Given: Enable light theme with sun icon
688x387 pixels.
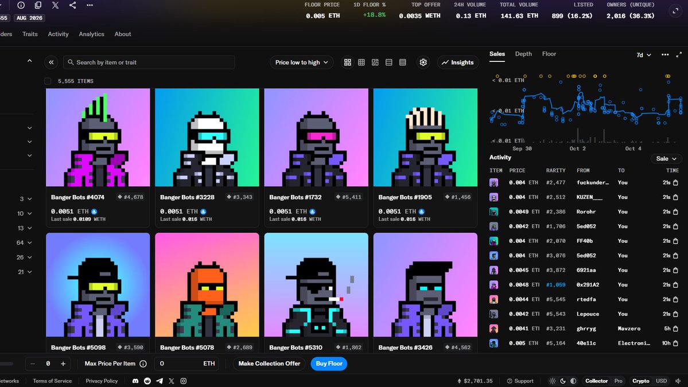Looking at the screenshot, I should click(x=553, y=381).
